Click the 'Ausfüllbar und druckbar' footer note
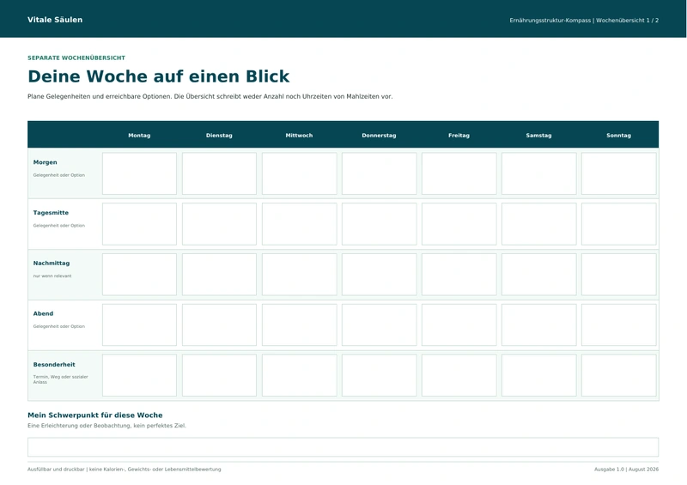This screenshot has width=687, height=485. (56, 470)
